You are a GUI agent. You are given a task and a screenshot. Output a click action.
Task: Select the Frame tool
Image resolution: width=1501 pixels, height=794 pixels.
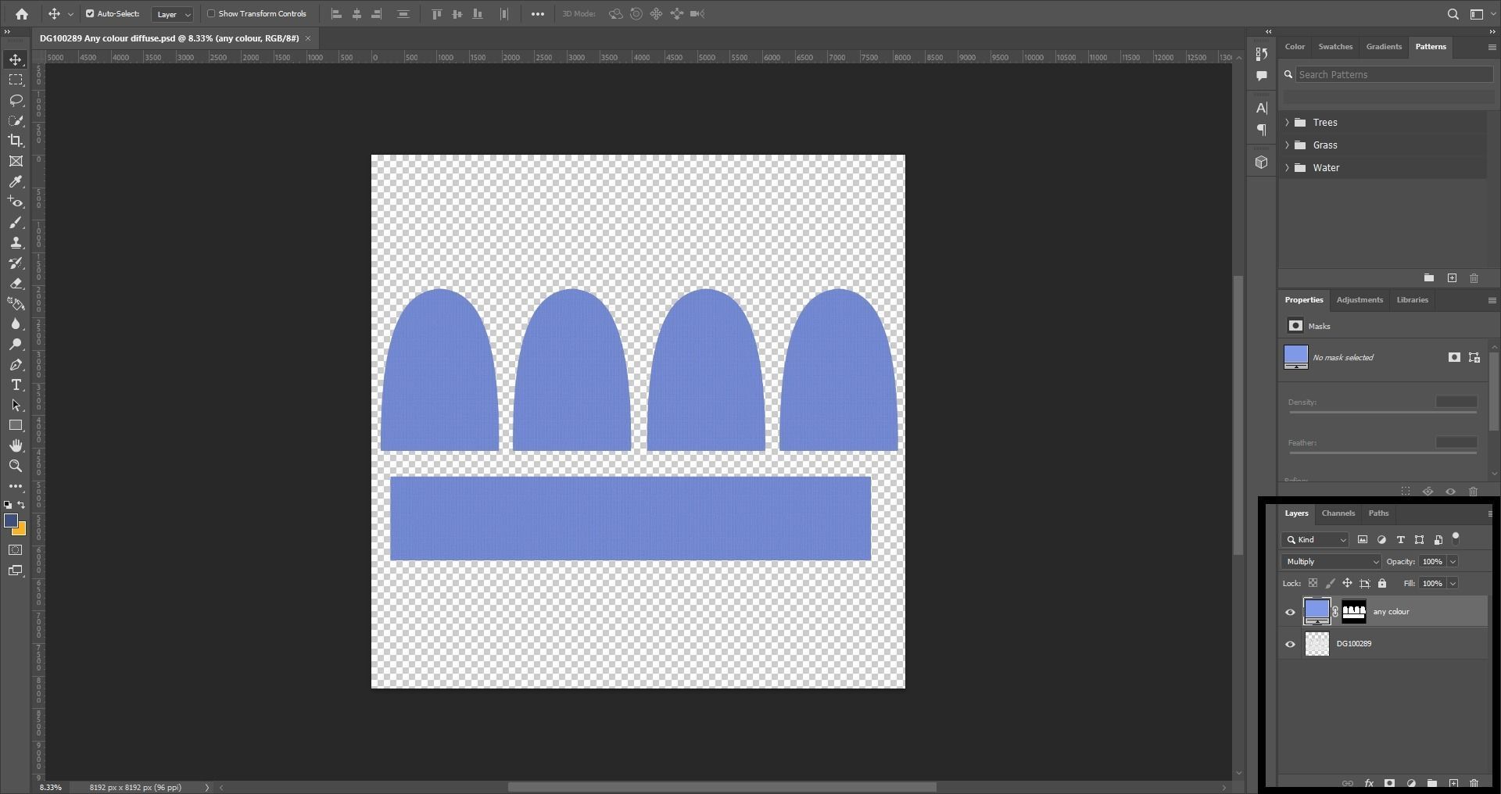point(16,161)
